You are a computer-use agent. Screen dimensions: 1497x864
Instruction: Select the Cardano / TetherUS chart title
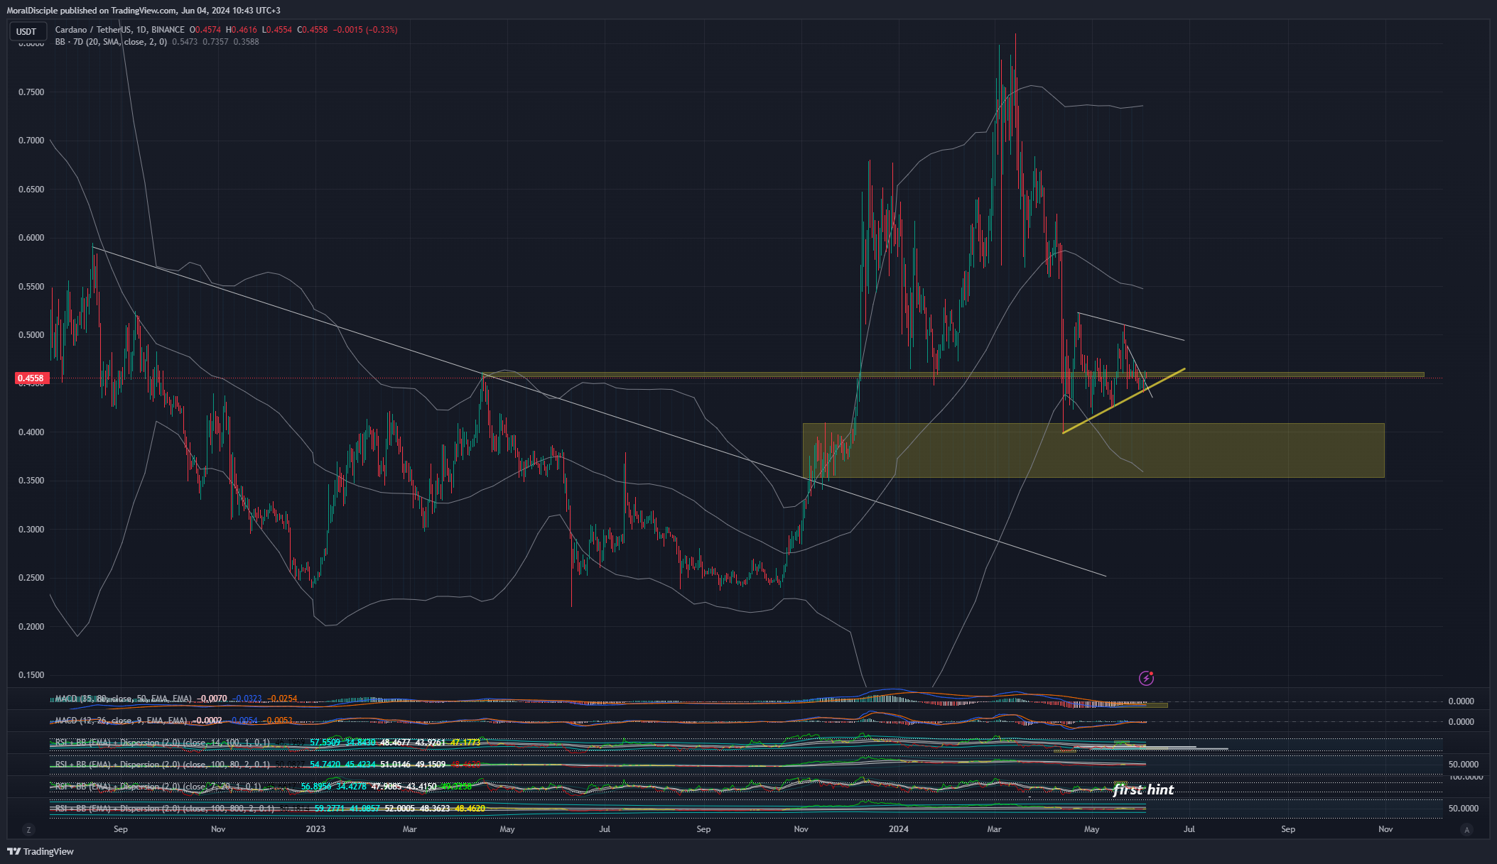pos(119,30)
